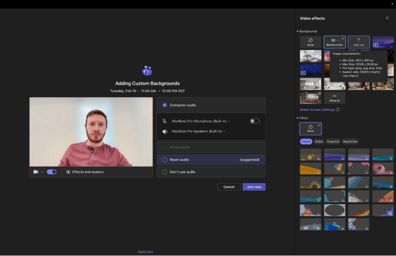
Task: Apply the orange sun frame filter
Action: (310, 155)
